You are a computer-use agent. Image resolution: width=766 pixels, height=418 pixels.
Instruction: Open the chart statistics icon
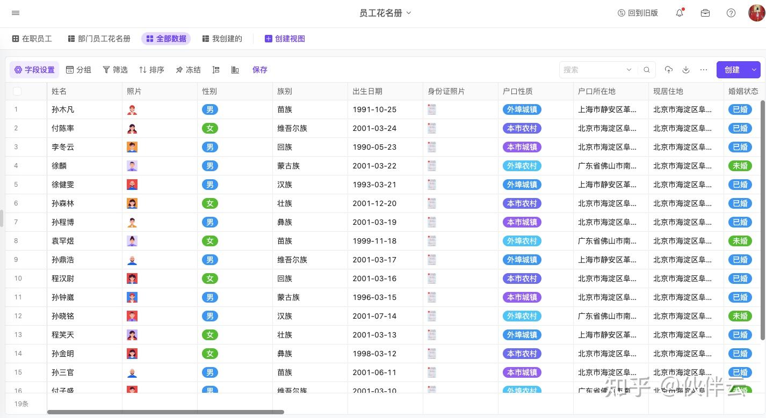235,70
